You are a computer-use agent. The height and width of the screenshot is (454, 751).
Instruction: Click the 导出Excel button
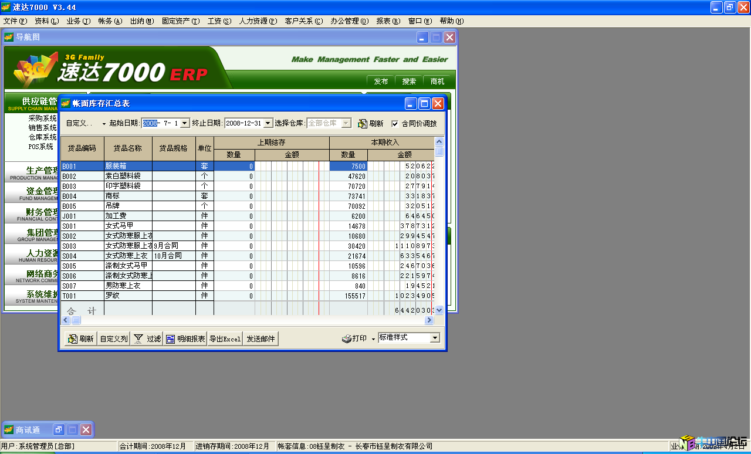click(225, 339)
